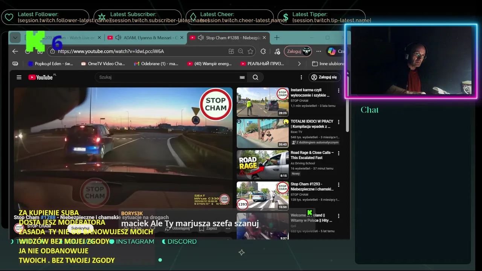The width and height of the screenshot is (482, 271).
Task: Go back using the browser back arrow
Action: [15, 51]
